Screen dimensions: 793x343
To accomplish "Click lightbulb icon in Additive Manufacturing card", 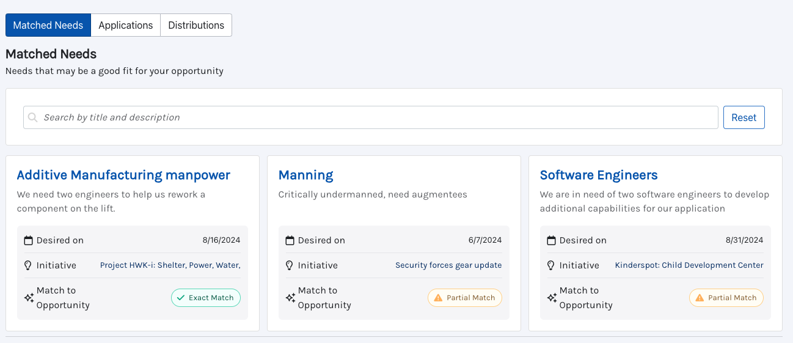I will coord(28,265).
